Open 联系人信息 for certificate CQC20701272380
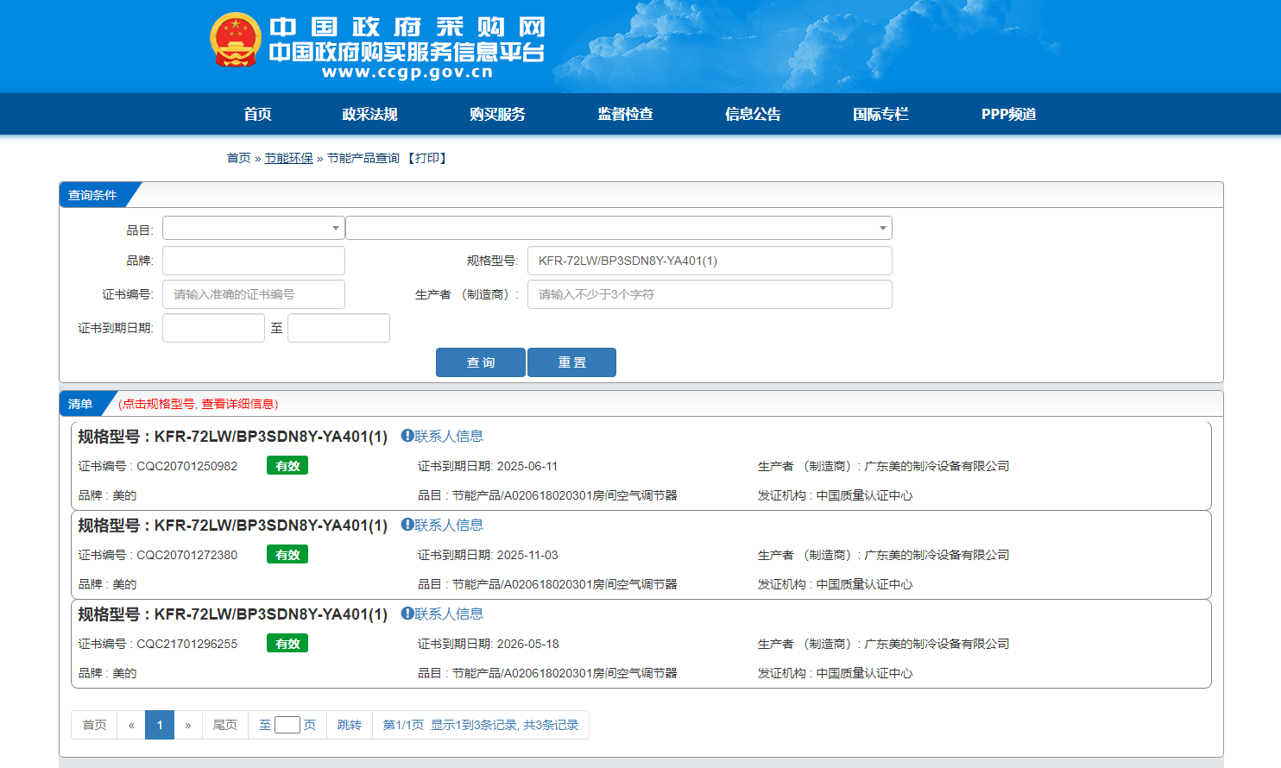1281x768 pixels. coord(449,525)
